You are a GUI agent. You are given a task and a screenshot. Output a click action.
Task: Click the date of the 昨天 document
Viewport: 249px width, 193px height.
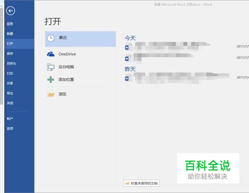pos(242,77)
